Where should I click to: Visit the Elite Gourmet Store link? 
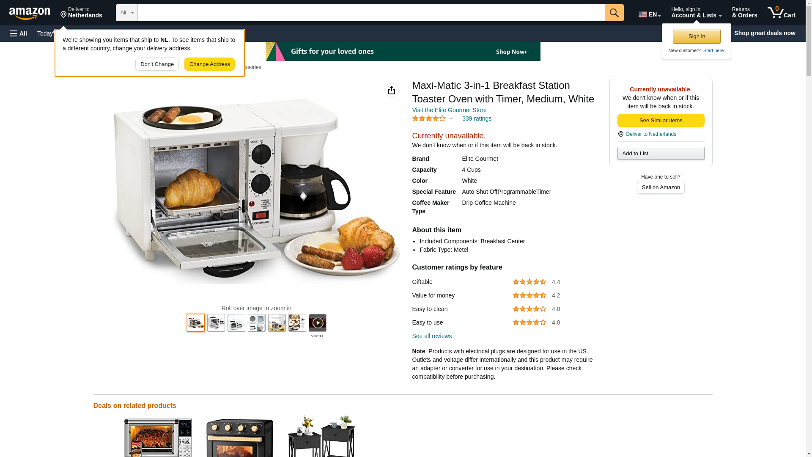[x=449, y=110]
